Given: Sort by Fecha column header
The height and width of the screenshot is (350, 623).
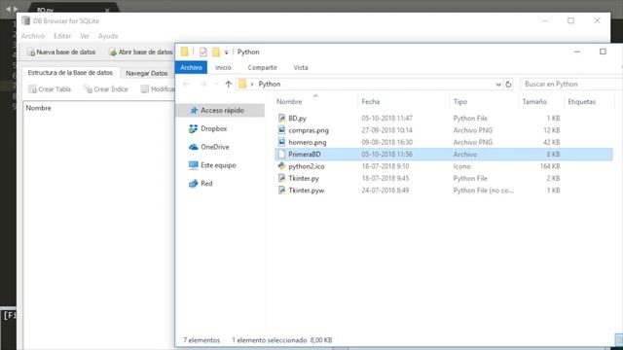Looking at the screenshot, I should click(x=371, y=101).
